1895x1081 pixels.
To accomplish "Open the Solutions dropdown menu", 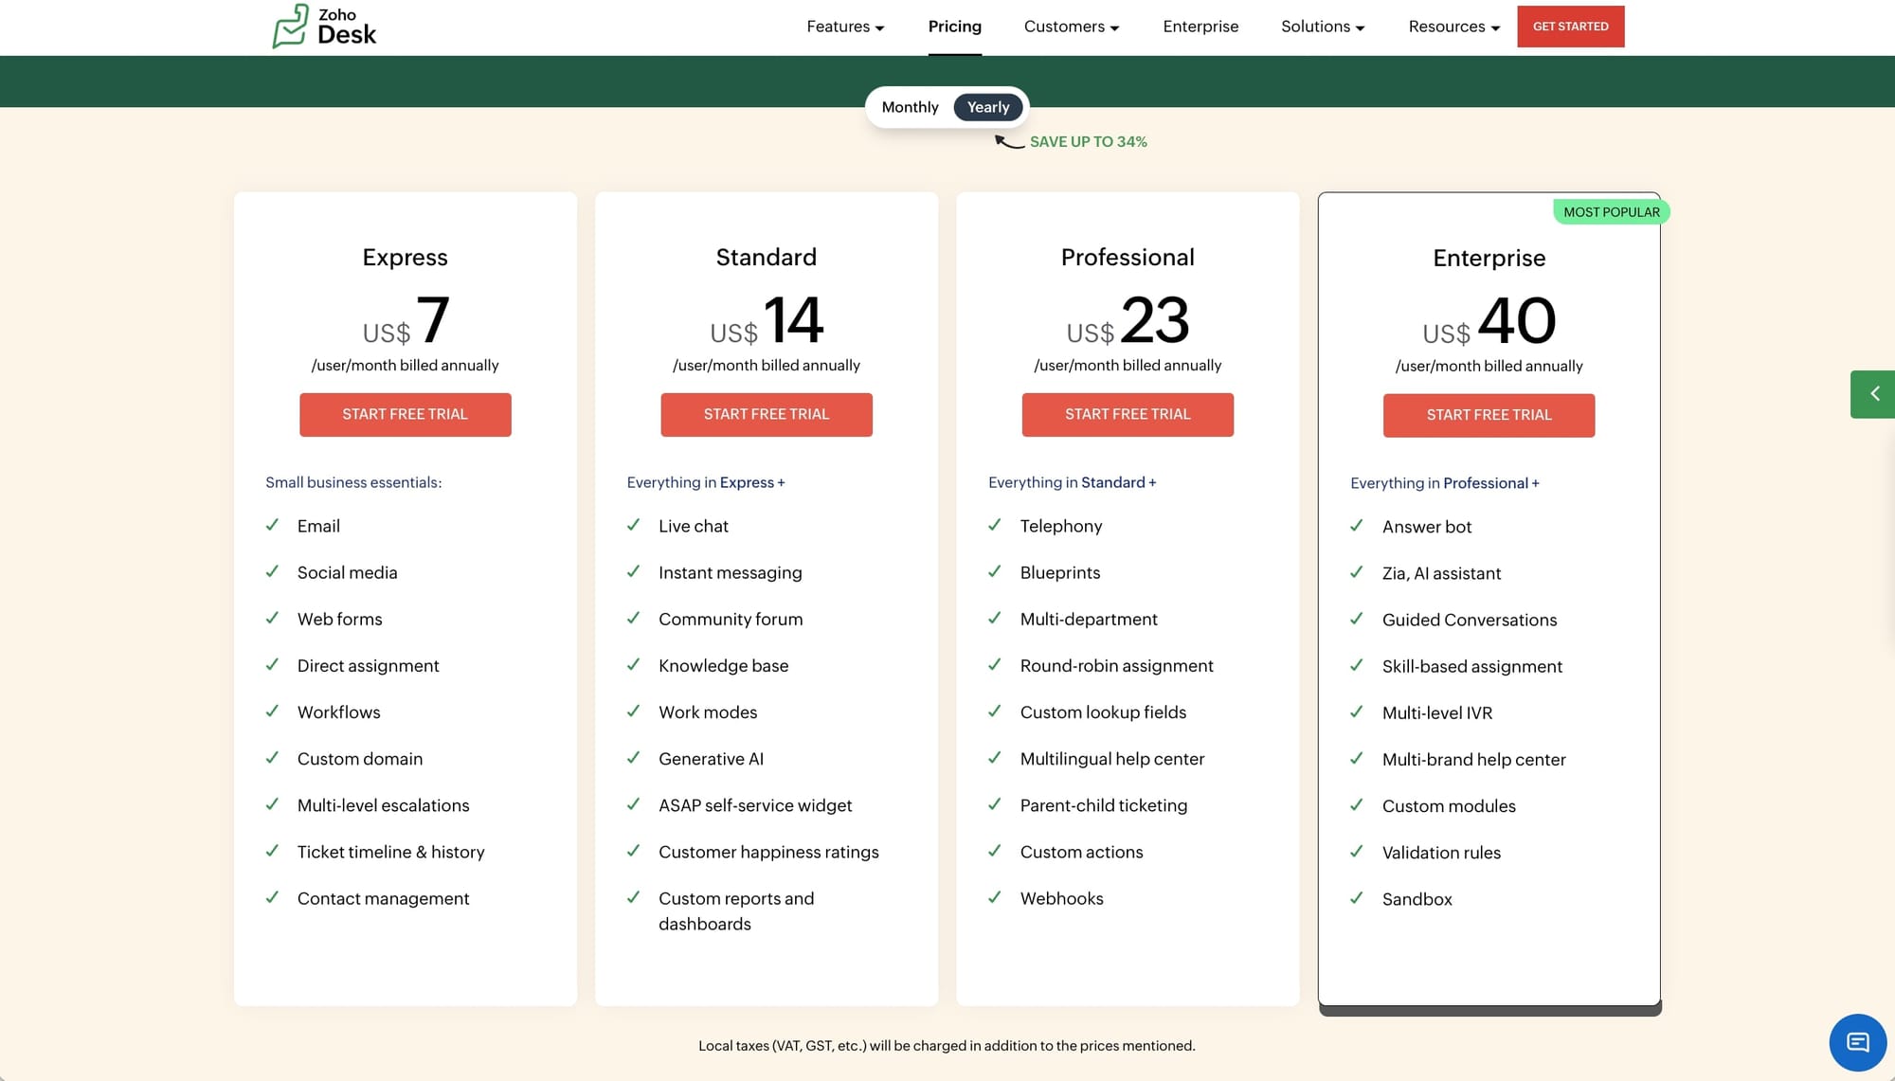I will 1323,27.
